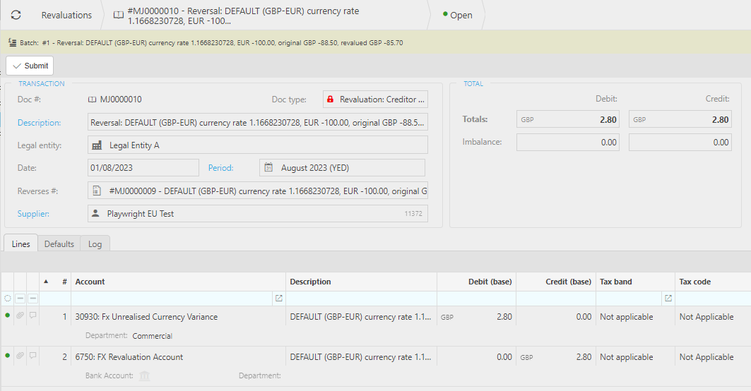Click the Totals Debit GBP 2.80 box
751x391 pixels.
pyautogui.click(x=568, y=119)
